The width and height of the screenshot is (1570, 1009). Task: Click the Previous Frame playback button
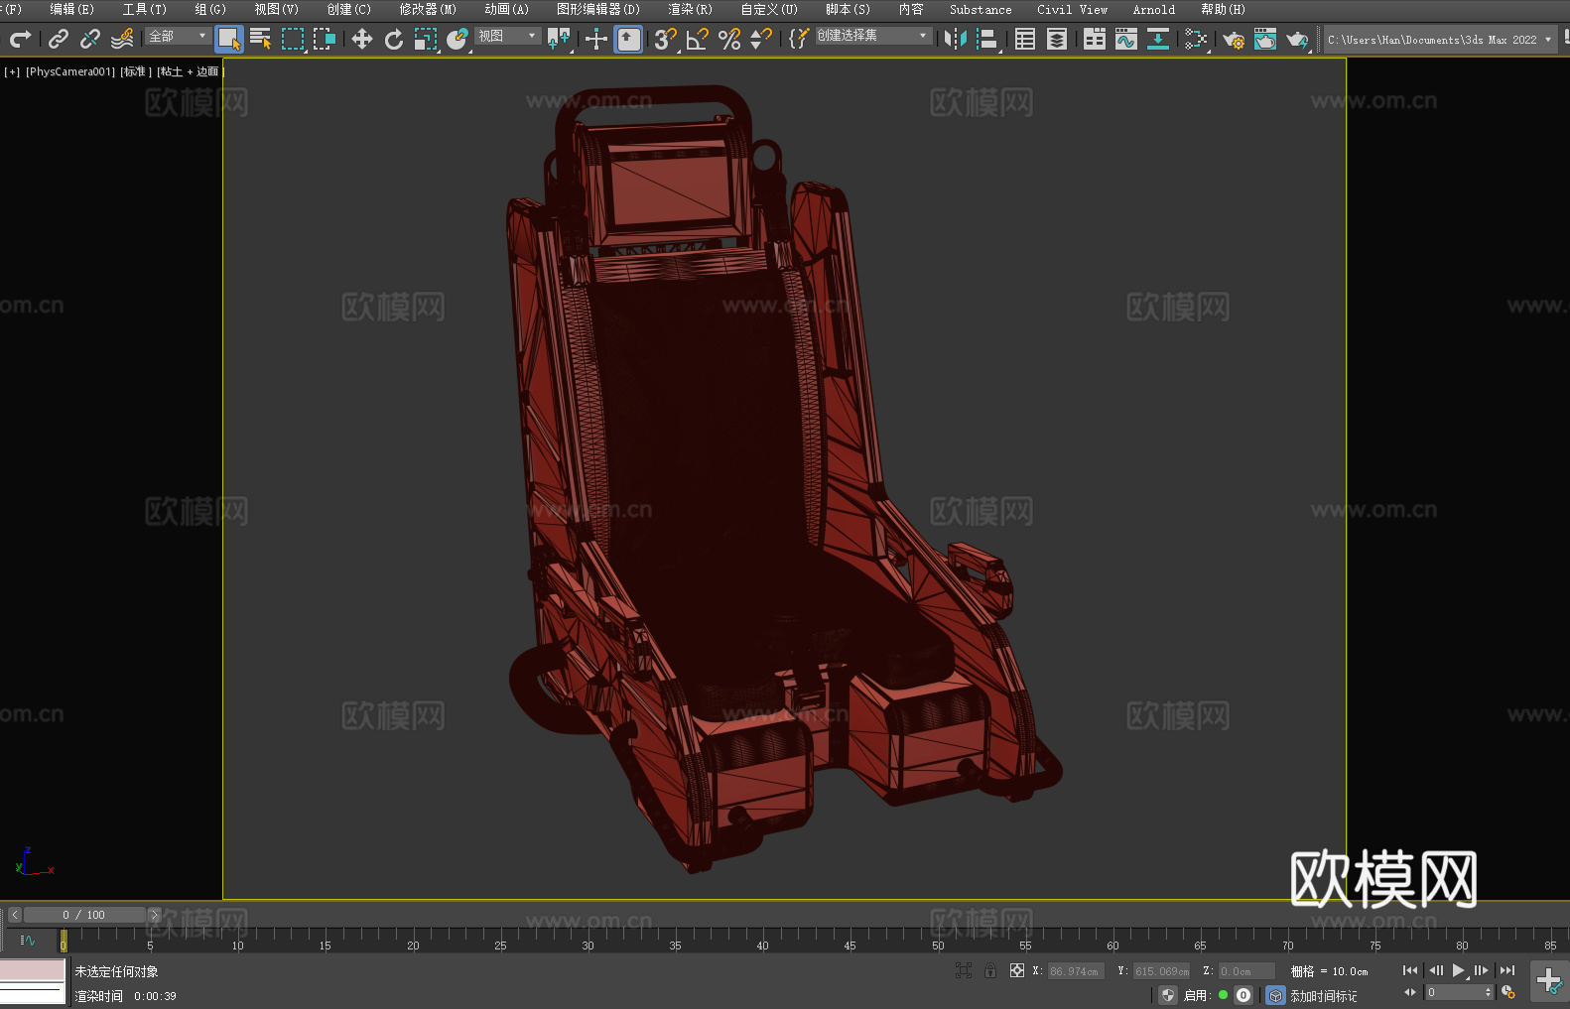pos(1435,970)
